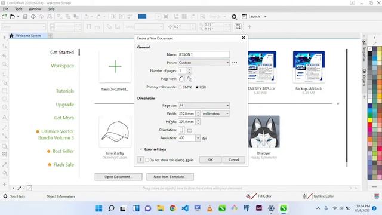Check Do not show this dialog again
Screen dimensions: 382x215
147,160
